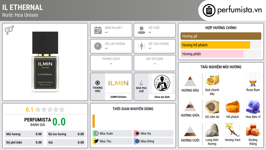Viewport: 266px width, 150px height.
Task: Click the nose icon above Nhà Pha Chế
Action: tap(141, 83)
